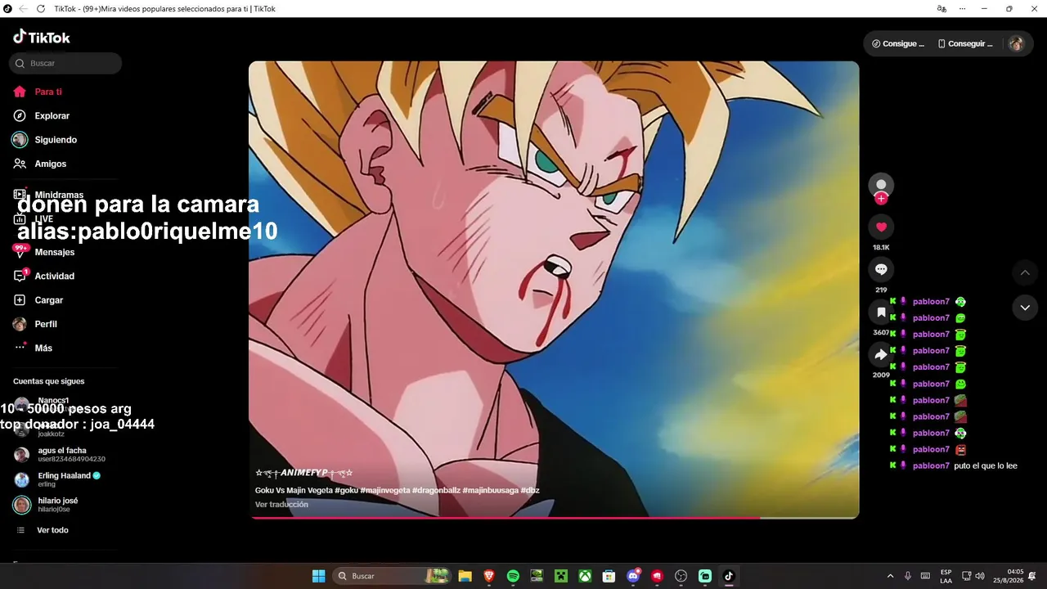
Task: Open the ANIMEFYP creator name
Action: [x=303, y=473]
